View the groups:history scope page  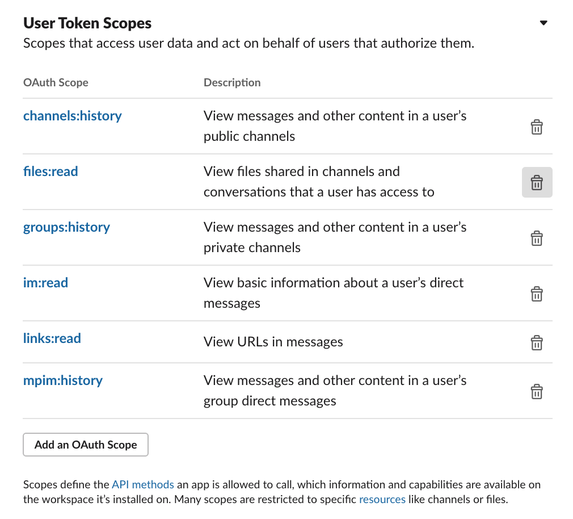(66, 227)
